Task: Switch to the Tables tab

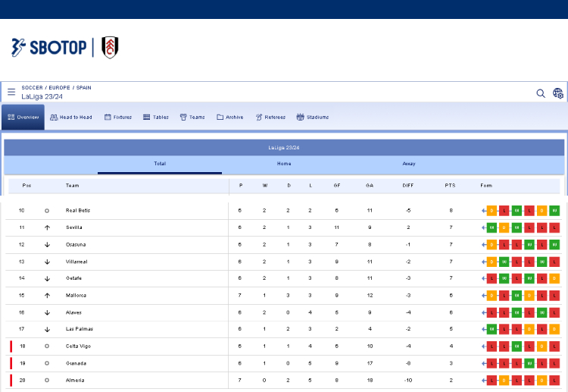Action: pos(156,118)
